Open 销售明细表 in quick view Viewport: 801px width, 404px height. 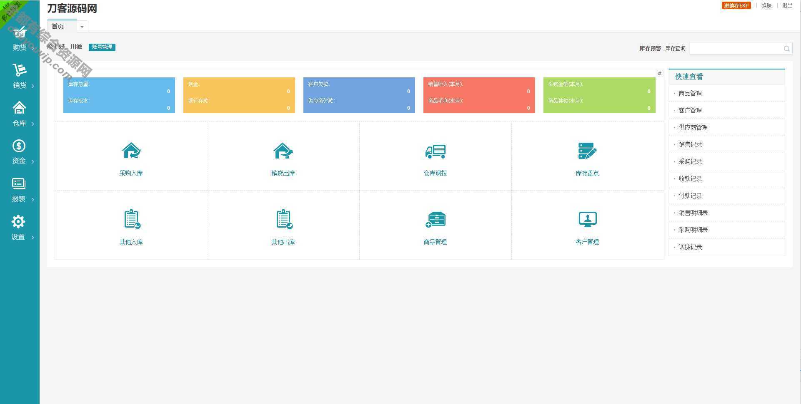coord(727,213)
